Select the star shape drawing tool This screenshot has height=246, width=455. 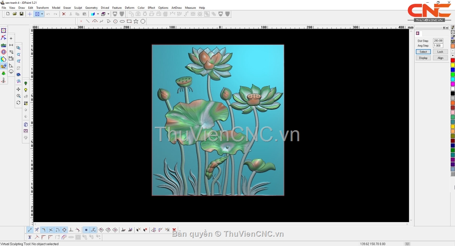(136, 22)
